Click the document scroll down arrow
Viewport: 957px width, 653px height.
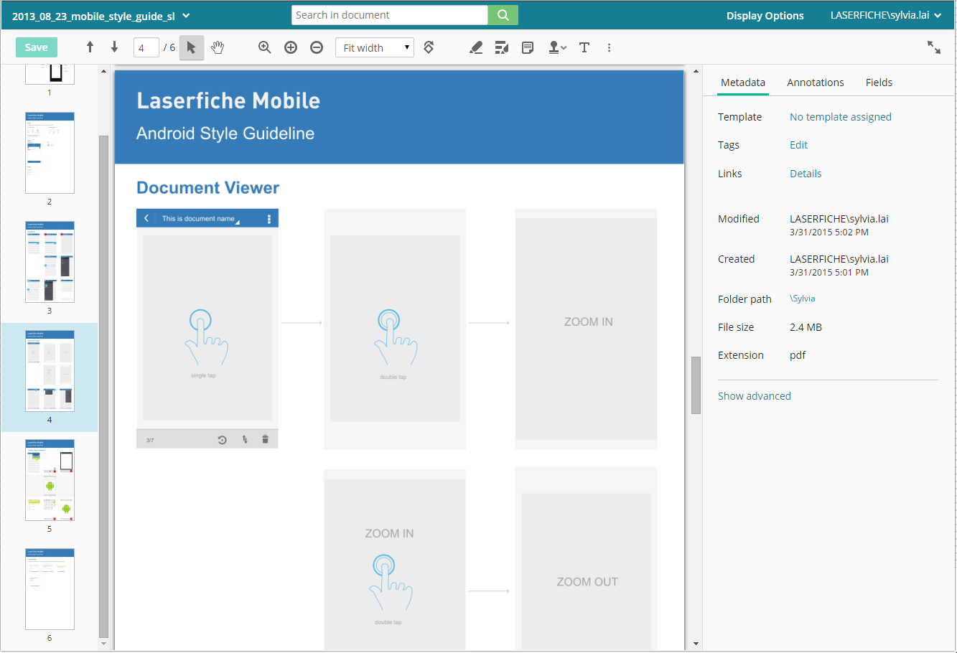coord(696,644)
